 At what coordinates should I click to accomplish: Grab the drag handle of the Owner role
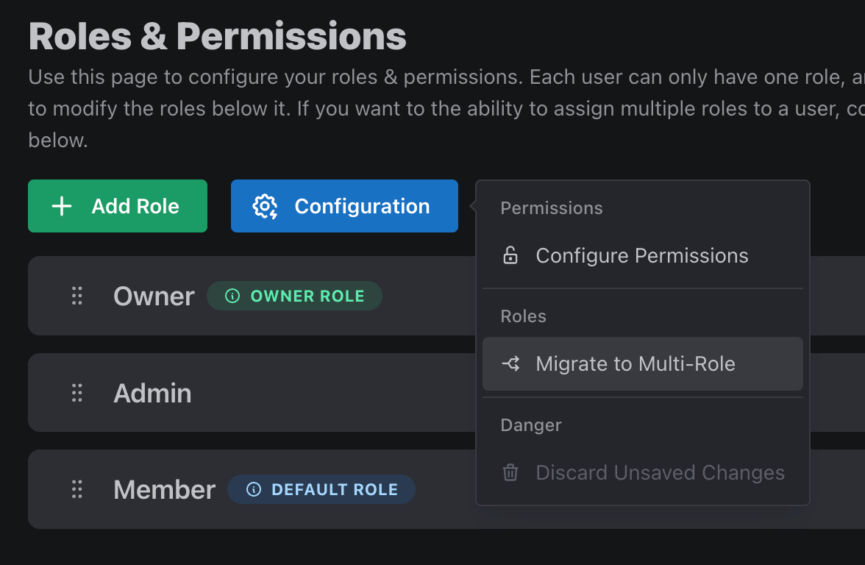tap(76, 296)
